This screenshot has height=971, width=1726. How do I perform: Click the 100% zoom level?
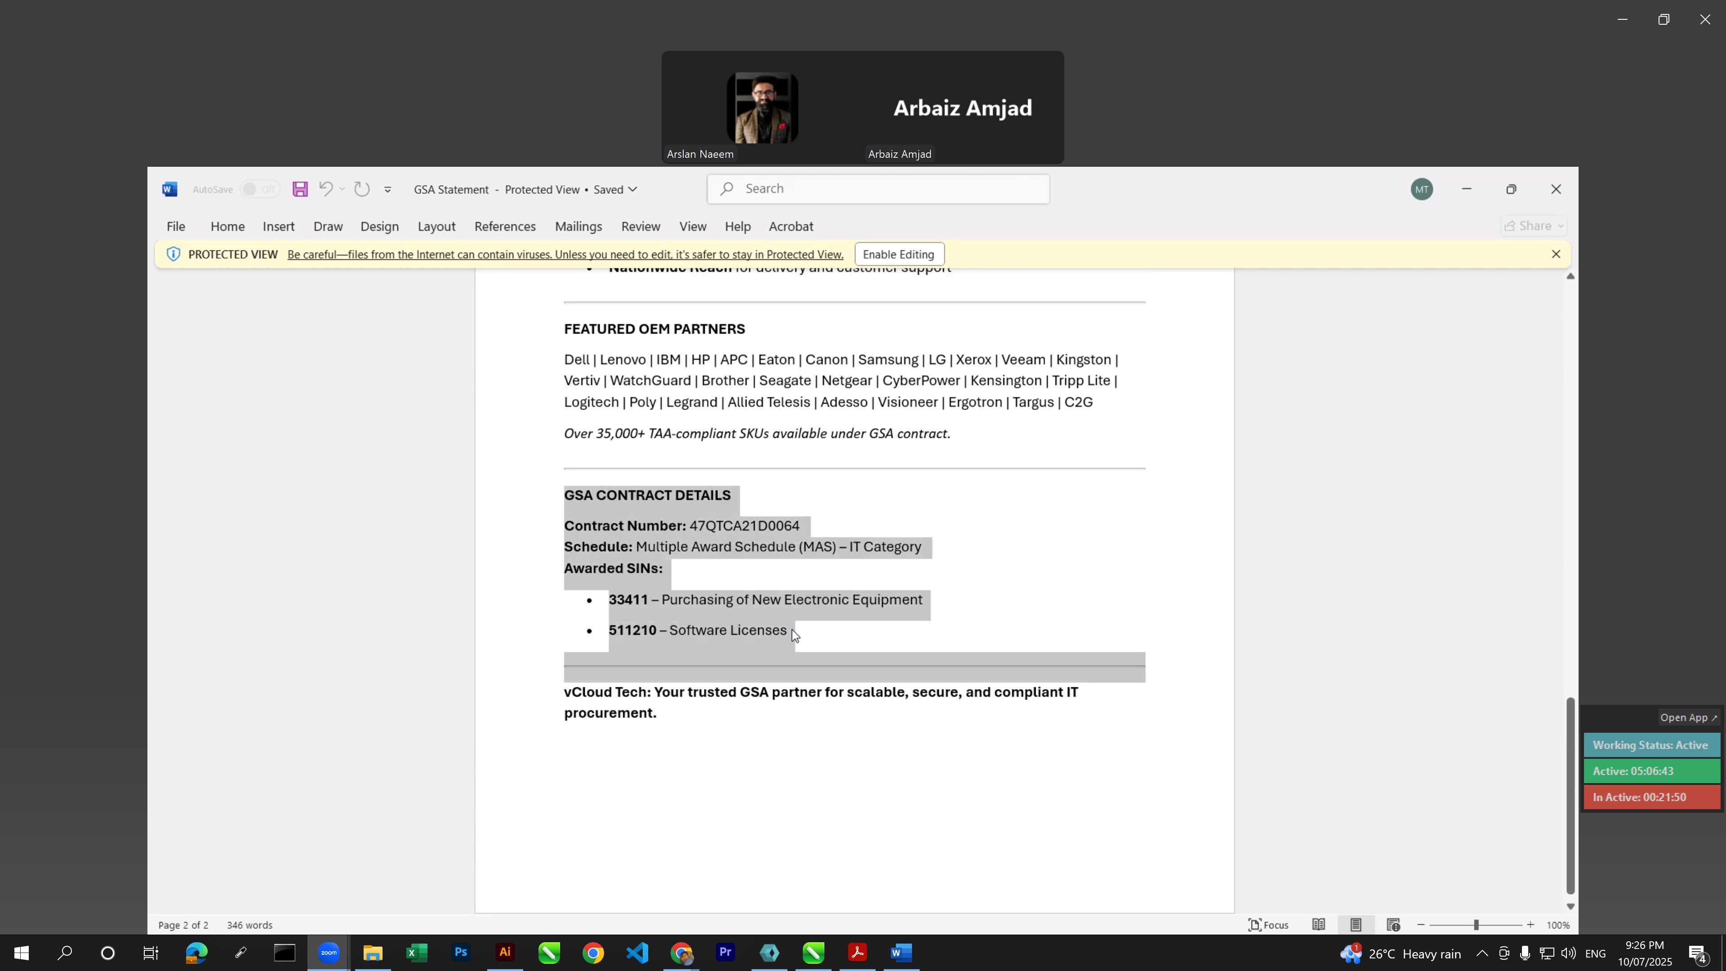pyautogui.click(x=1558, y=926)
